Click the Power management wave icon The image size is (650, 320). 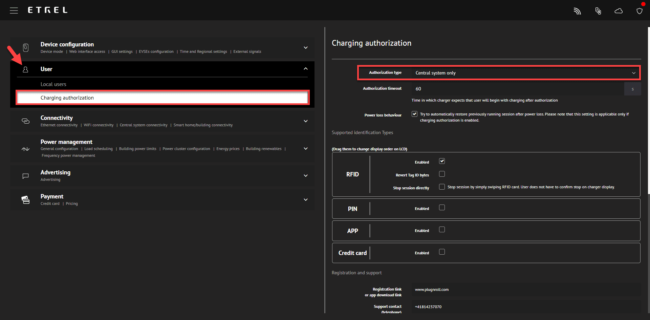click(26, 149)
